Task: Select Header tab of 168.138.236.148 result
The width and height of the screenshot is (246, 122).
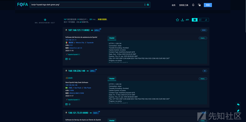Action: tap(112, 79)
